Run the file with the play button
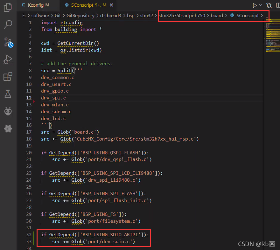280x250 pixels. (254, 5)
